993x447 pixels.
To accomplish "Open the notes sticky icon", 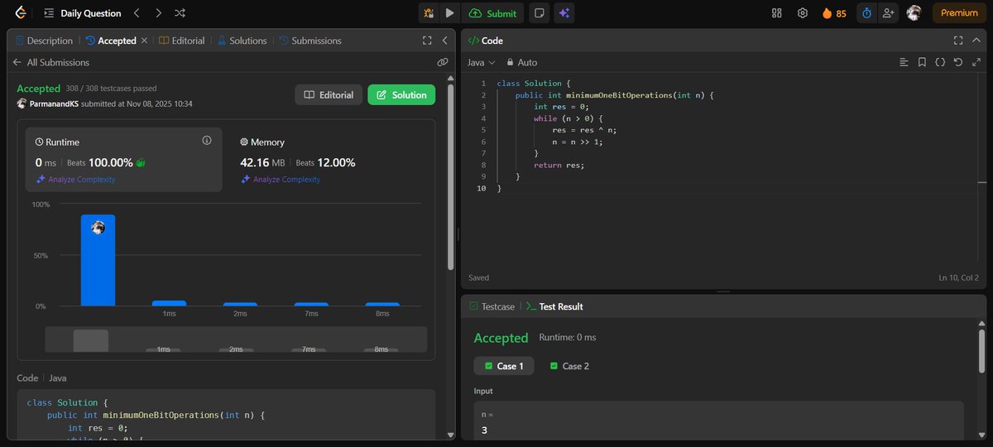I will [x=540, y=13].
